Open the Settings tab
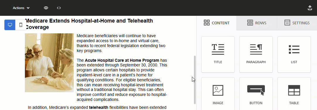This screenshot has height=110, width=317. click(297, 23)
